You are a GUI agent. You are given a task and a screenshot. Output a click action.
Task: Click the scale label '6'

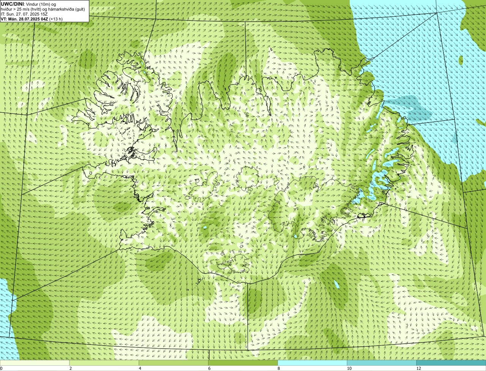(x=209, y=368)
